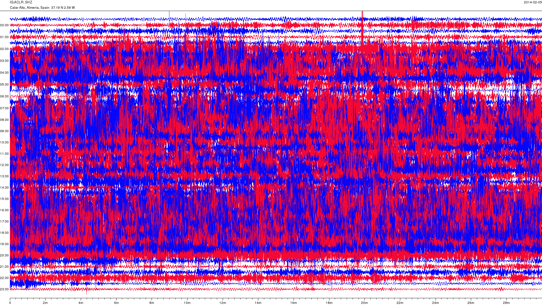The height and width of the screenshot is (305, 542).
Task: Click the 08:30 time label
Action: pos(5,120)
